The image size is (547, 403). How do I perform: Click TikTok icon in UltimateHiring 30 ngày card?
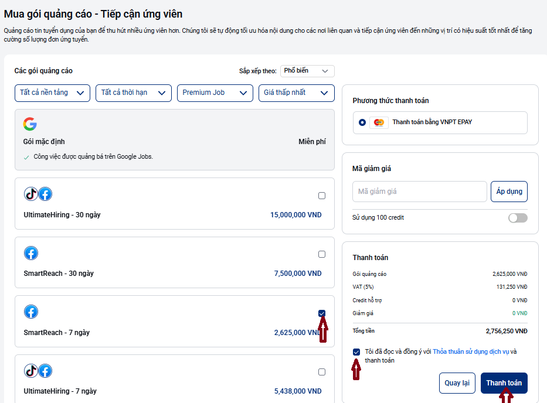pyautogui.click(x=30, y=194)
